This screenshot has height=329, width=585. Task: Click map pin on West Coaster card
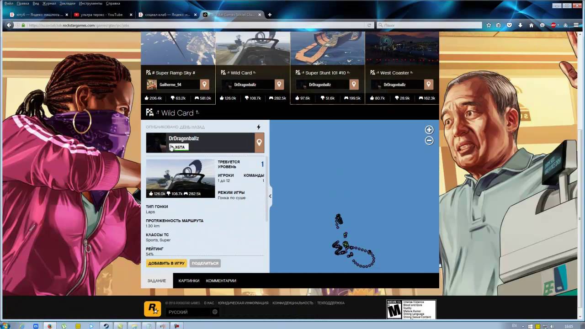428,85
